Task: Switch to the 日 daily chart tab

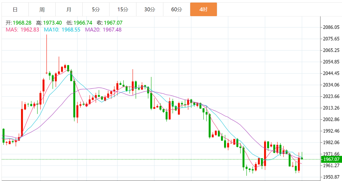Action: [x=15, y=9]
